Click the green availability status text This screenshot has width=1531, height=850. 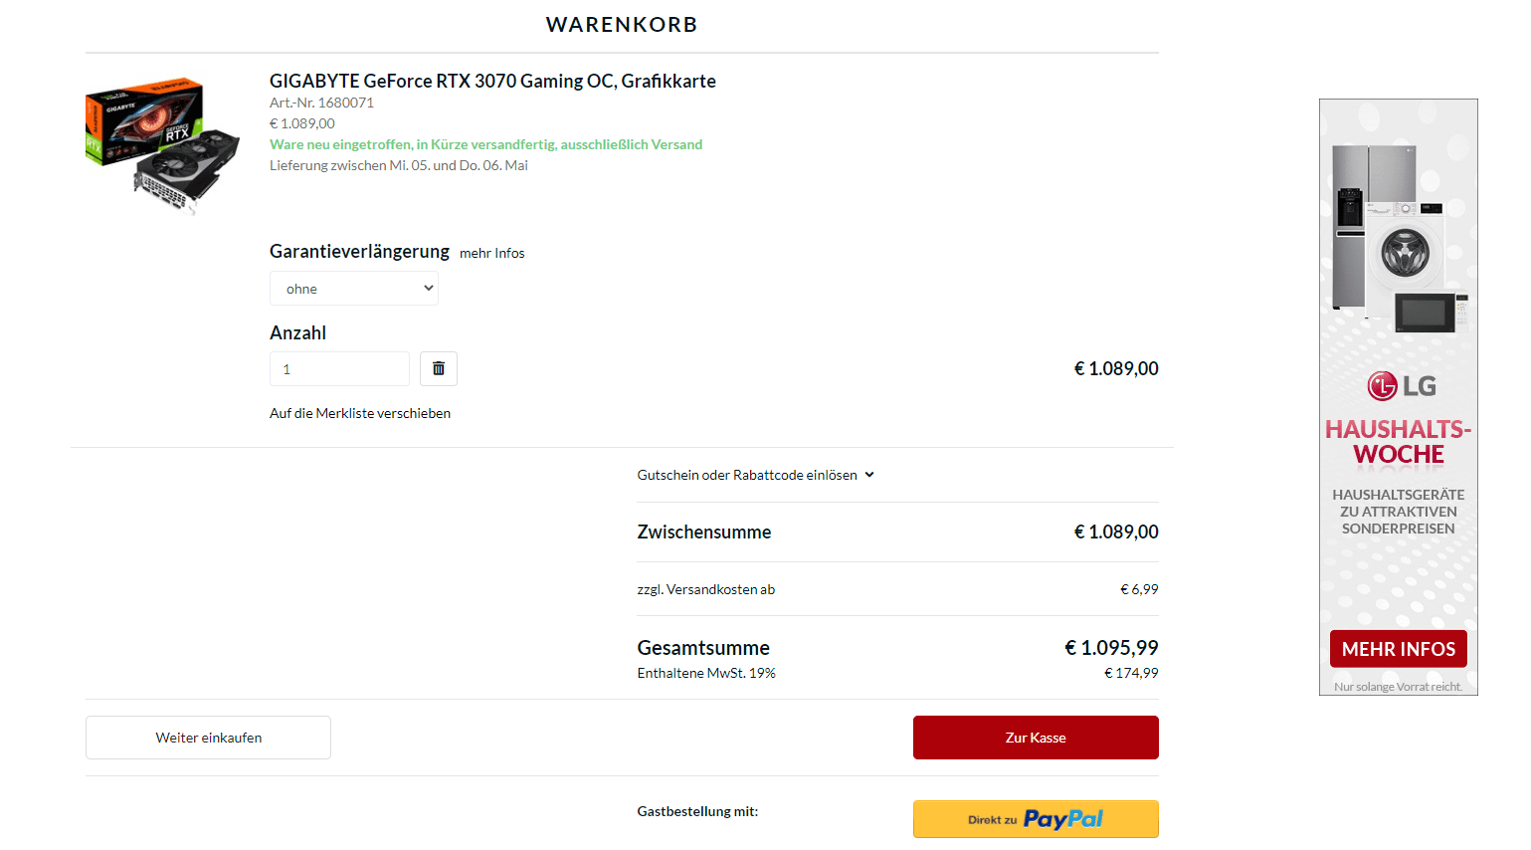click(x=485, y=144)
